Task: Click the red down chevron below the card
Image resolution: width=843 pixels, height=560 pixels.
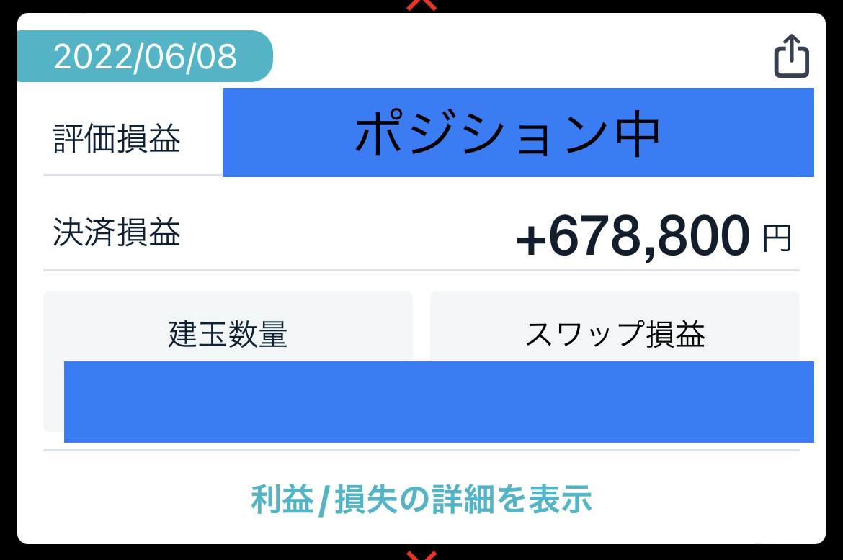Action: (x=421, y=555)
